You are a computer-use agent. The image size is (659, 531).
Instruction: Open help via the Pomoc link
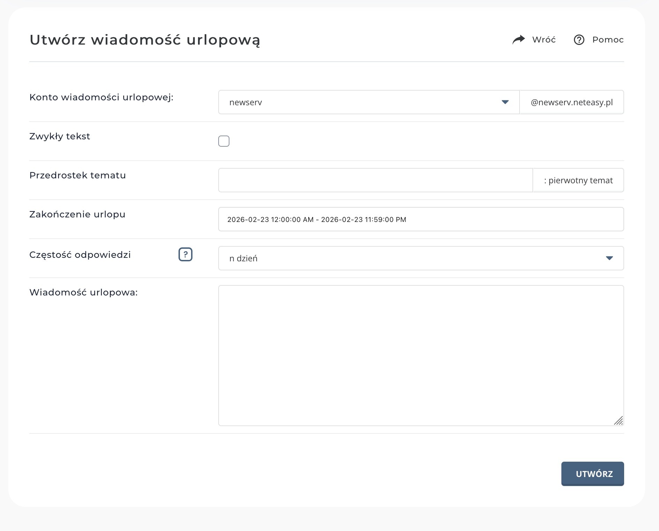pyautogui.click(x=607, y=40)
